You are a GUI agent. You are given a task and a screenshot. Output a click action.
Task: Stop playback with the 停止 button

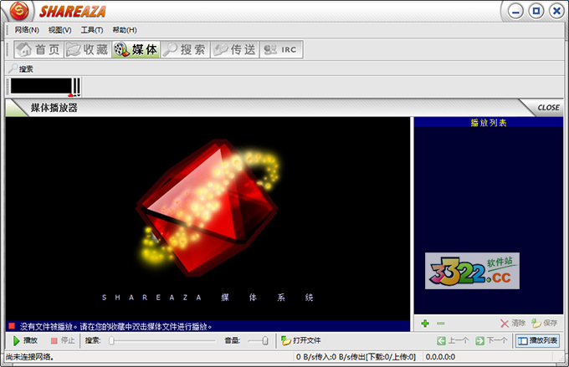point(63,340)
